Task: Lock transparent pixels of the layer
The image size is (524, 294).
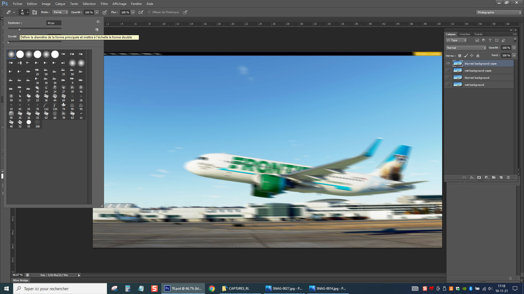Action: click(460, 56)
